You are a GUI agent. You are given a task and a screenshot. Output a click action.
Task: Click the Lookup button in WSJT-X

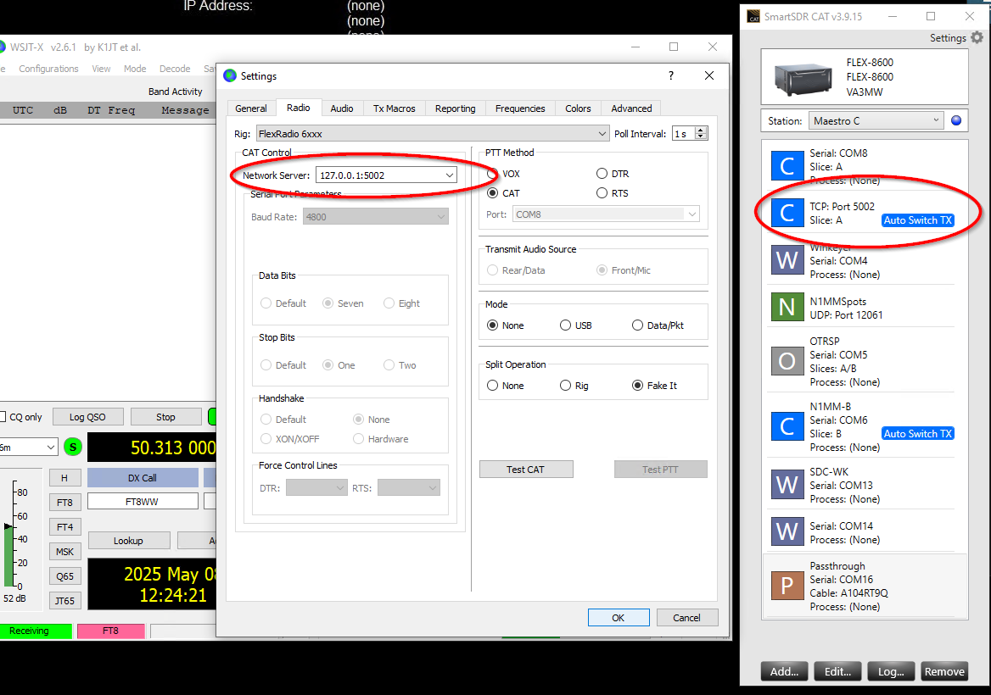(128, 541)
